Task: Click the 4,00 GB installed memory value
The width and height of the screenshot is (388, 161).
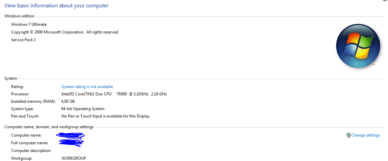Action: coord(68,101)
